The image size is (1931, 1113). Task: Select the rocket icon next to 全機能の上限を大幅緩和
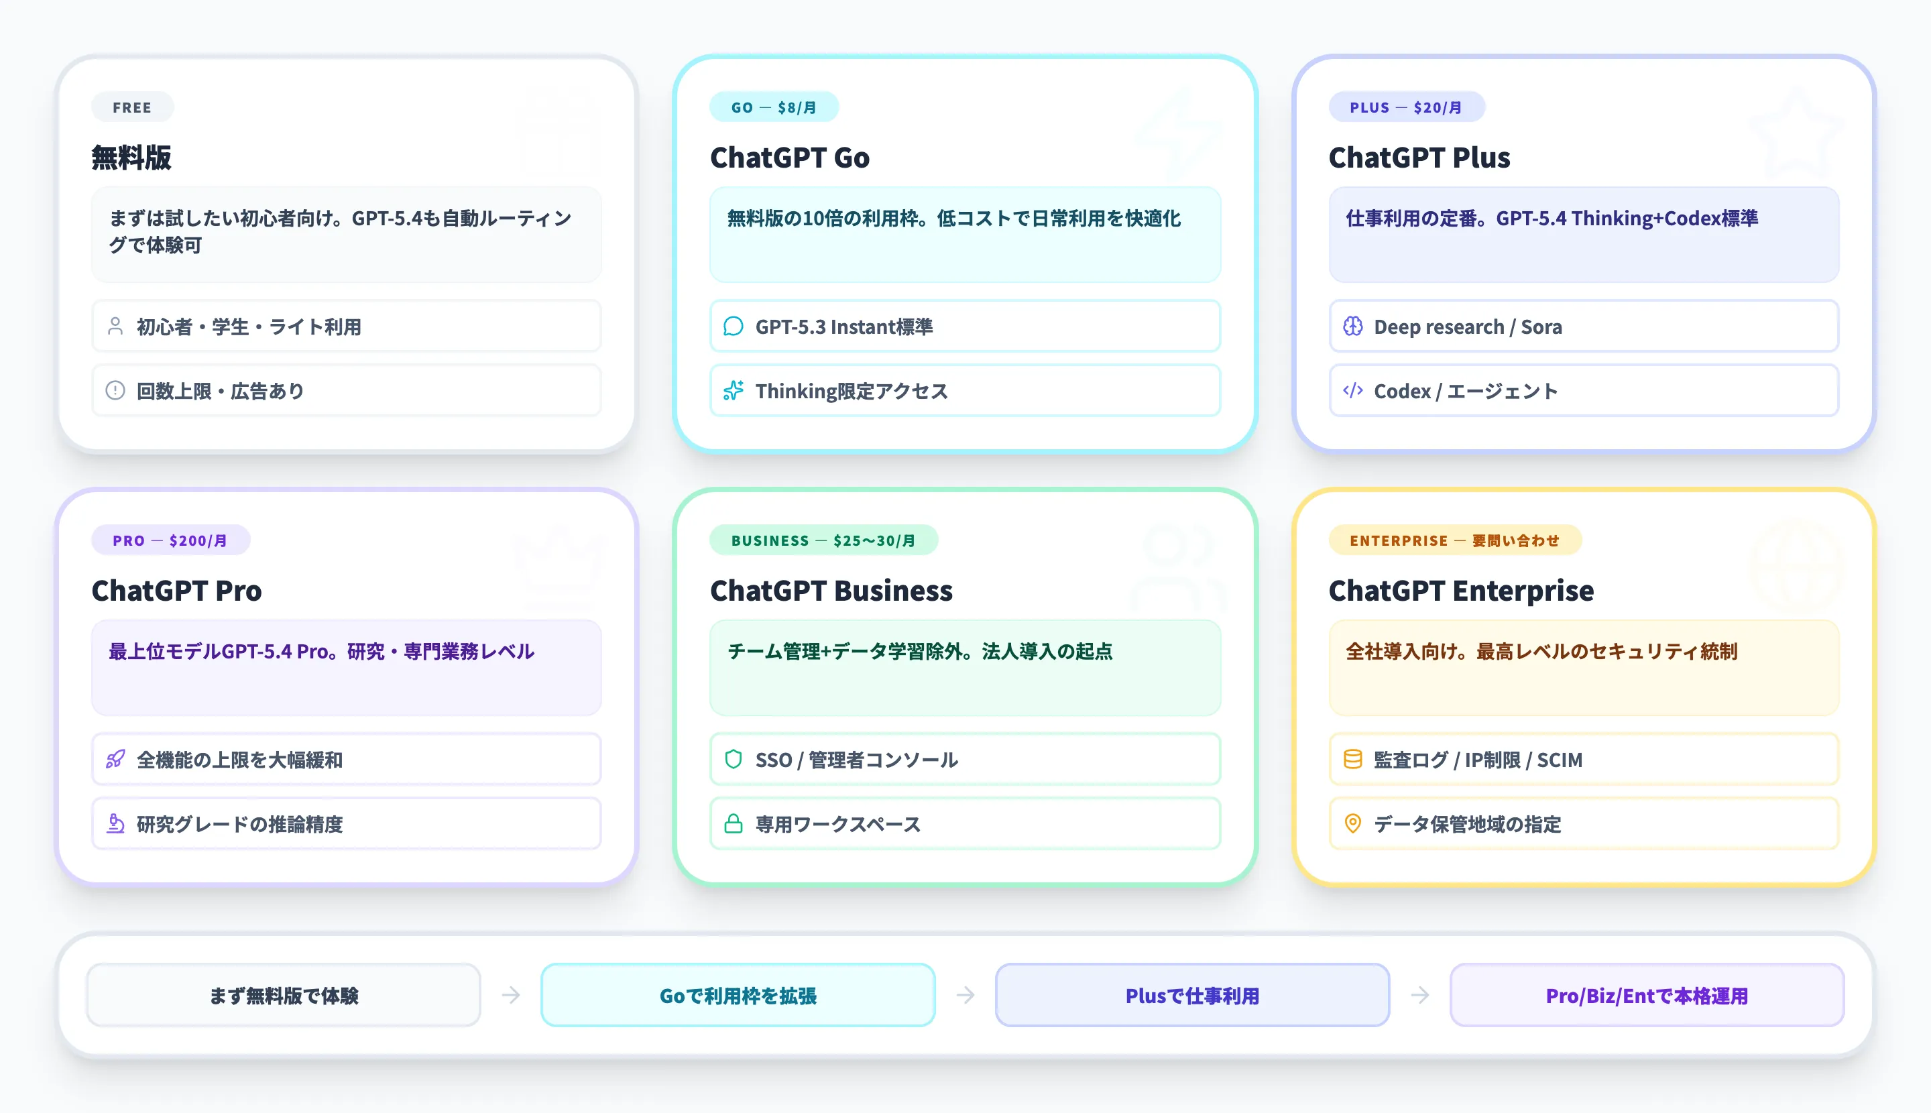(115, 759)
